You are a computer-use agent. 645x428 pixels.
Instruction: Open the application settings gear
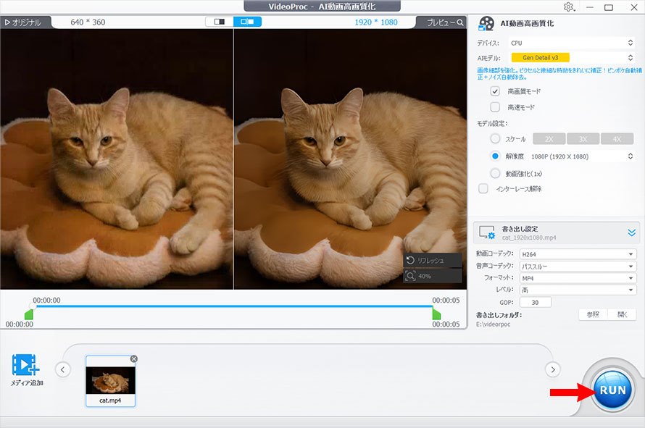[570, 6]
